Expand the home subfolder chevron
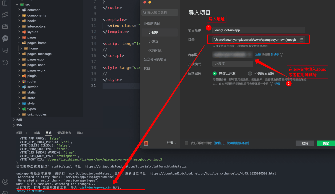The height and width of the screenshot is (194, 335). click(21, 48)
